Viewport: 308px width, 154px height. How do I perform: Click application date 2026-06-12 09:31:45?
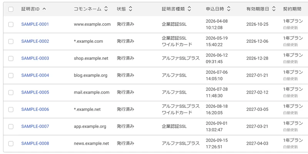click(x=217, y=59)
